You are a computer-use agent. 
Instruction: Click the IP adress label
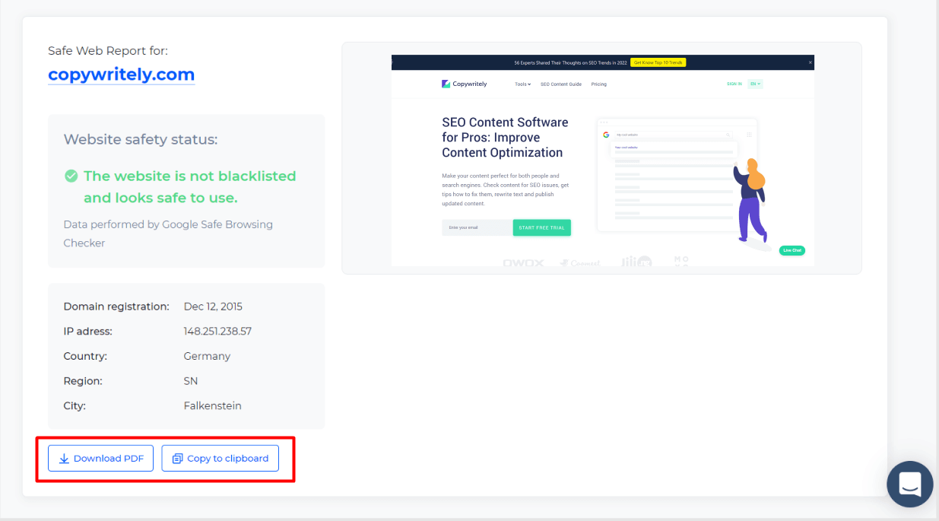(88, 332)
